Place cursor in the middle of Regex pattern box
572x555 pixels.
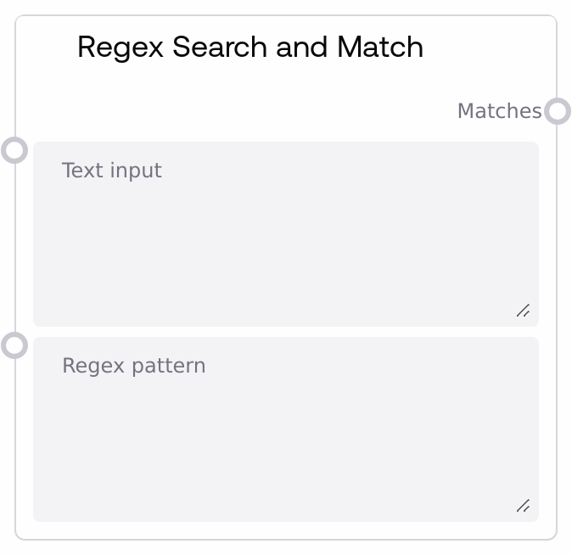(286, 429)
